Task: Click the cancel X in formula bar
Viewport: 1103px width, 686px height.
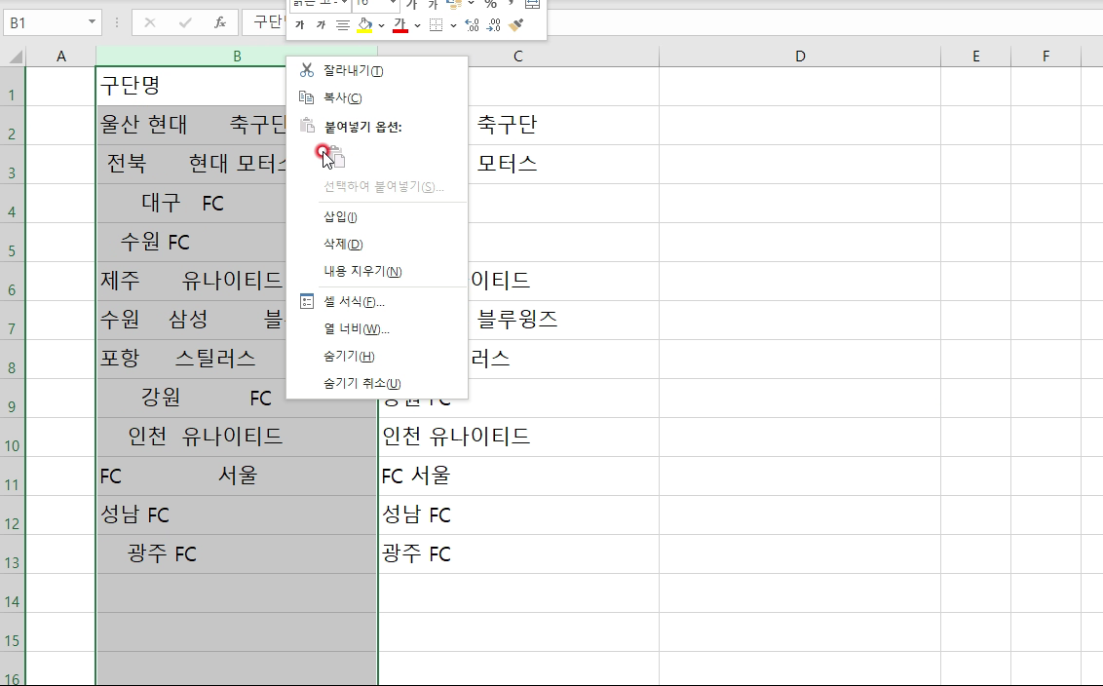Action: (x=150, y=22)
